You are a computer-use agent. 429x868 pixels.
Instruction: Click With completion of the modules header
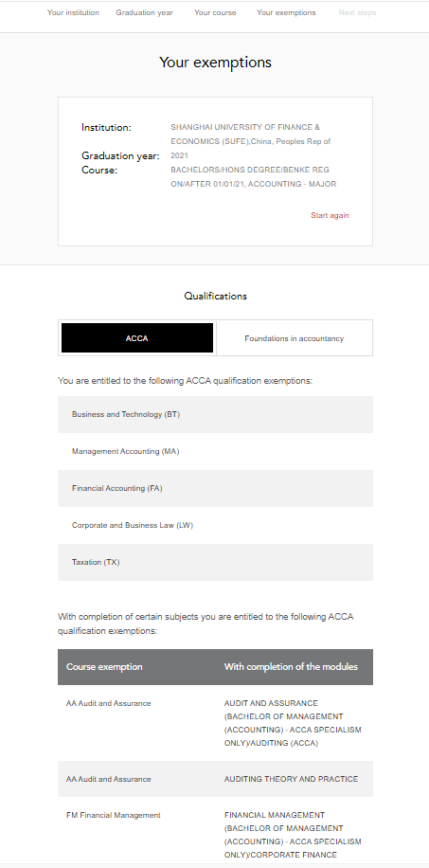click(x=291, y=666)
